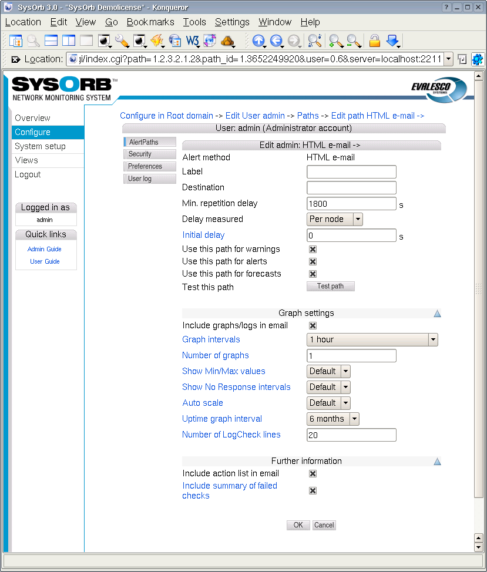Toggle Include action list in email checkbox
This screenshot has width=487, height=572.
313,473
